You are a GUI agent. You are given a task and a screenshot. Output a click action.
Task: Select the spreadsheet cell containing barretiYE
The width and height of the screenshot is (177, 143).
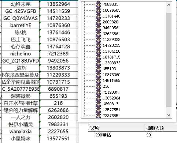(21, 25)
